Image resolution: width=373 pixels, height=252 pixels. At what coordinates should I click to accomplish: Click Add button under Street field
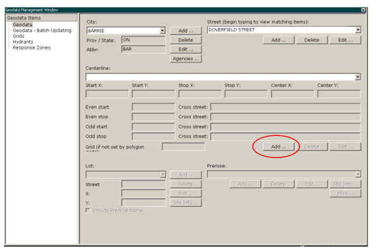tap(278, 40)
